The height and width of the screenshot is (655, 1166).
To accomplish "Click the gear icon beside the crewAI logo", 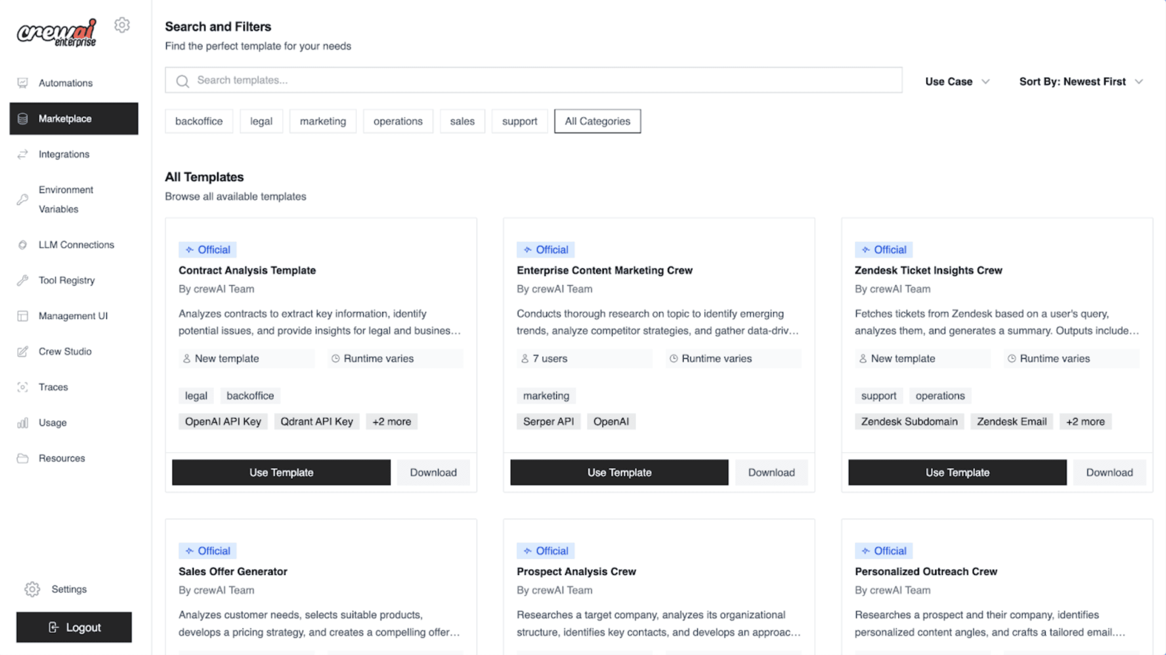I will (x=122, y=25).
